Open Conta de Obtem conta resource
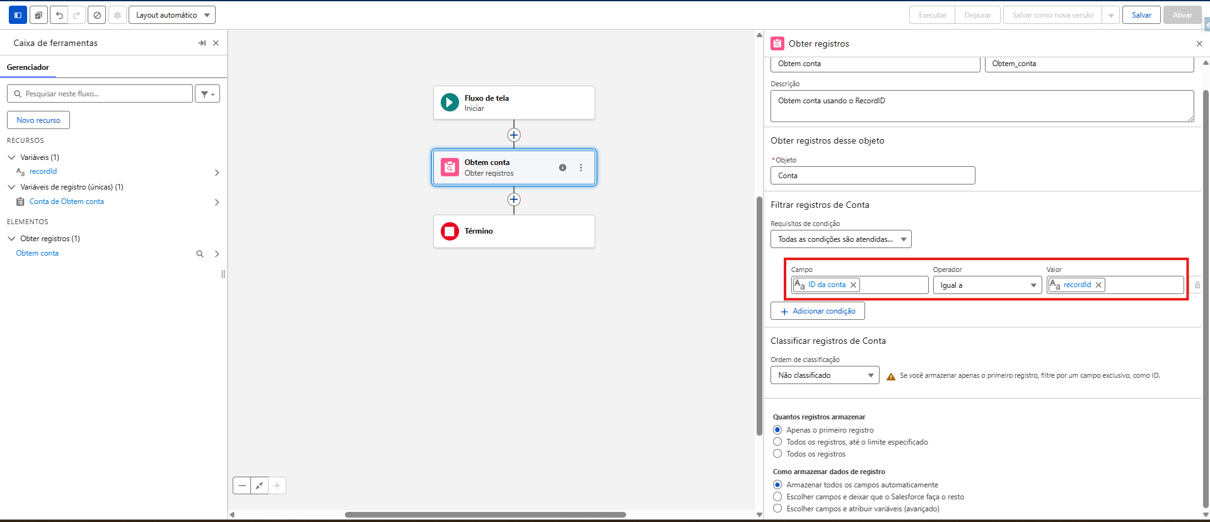Image resolution: width=1210 pixels, height=522 pixels. pos(66,201)
